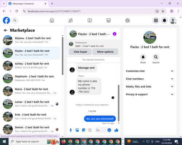The height and width of the screenshot is (145, 182).
Task: Click the browser back button
Action: [4, 11]
